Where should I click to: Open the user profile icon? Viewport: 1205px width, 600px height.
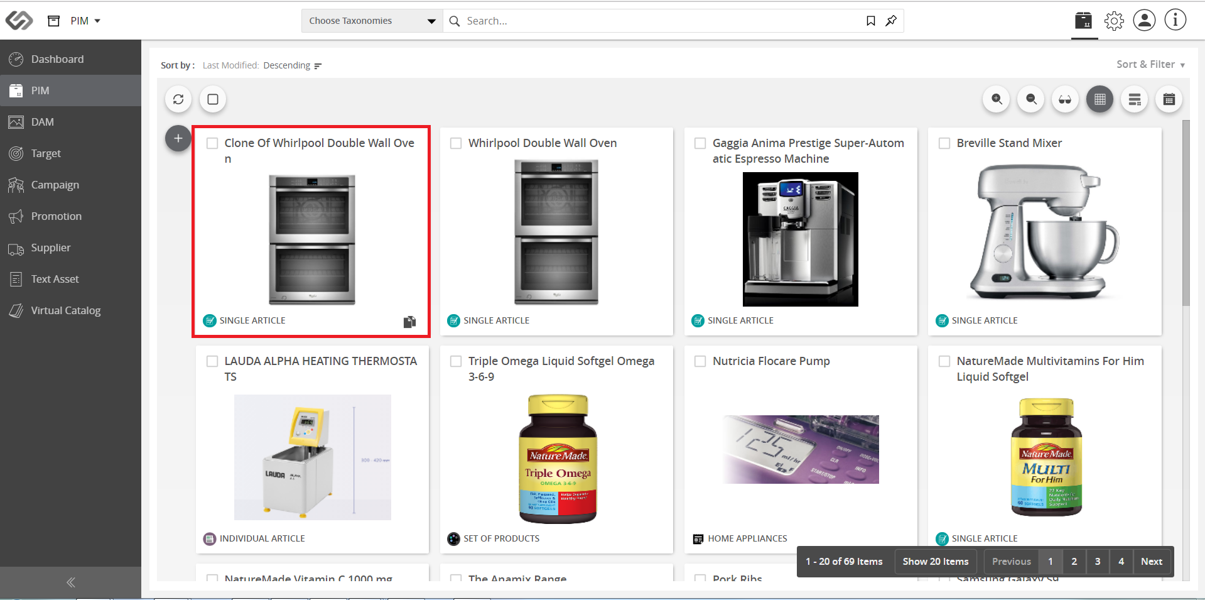pos(1144,20)
